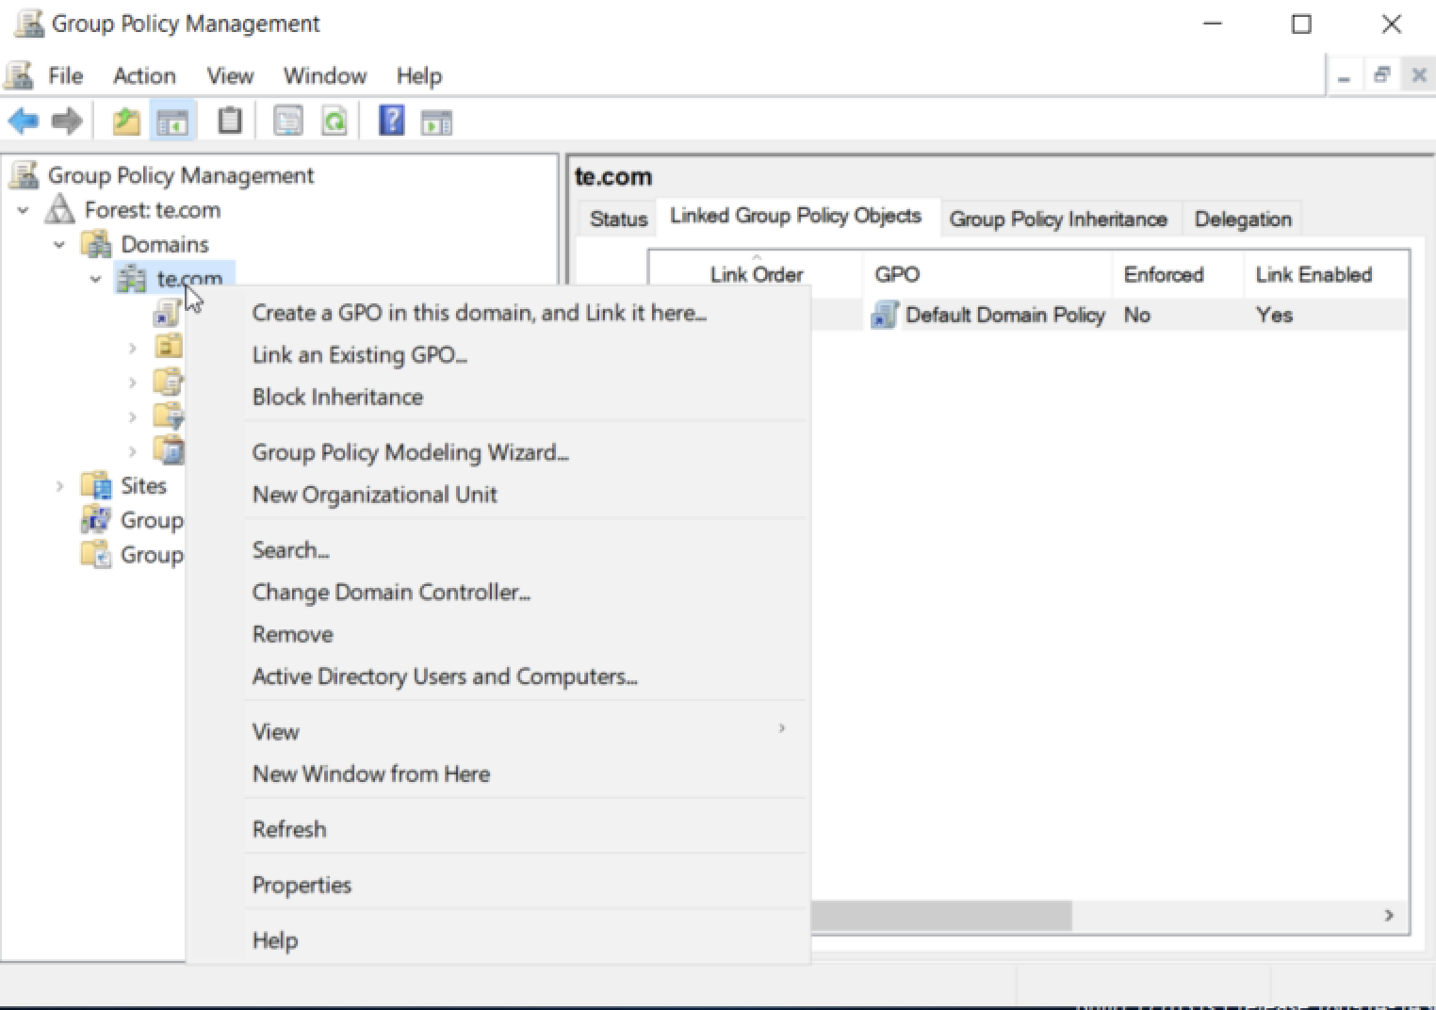
Task: Toggle the Show/Hide Console Tree icon
Action: (172, 122)
